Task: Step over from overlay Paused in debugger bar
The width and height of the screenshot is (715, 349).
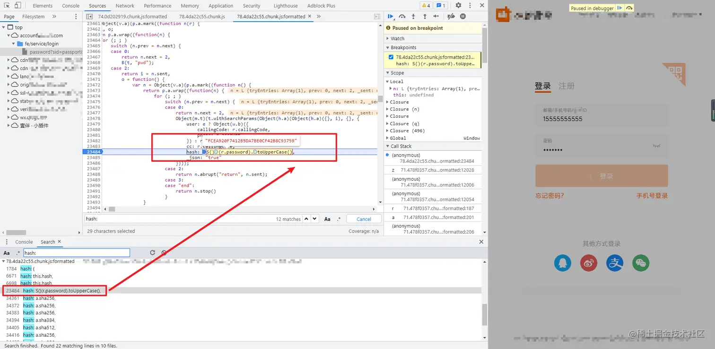Action: tap(629, 8)
